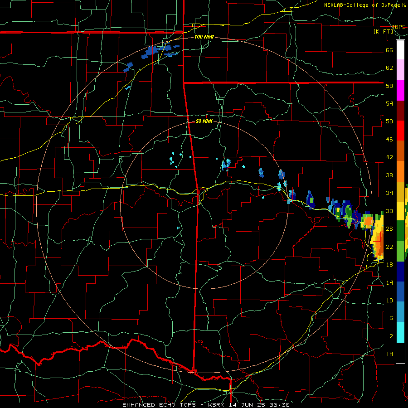The height and width of the screenshot is (408, 408).
Task: Click the legend value 6
Action: 391,318
